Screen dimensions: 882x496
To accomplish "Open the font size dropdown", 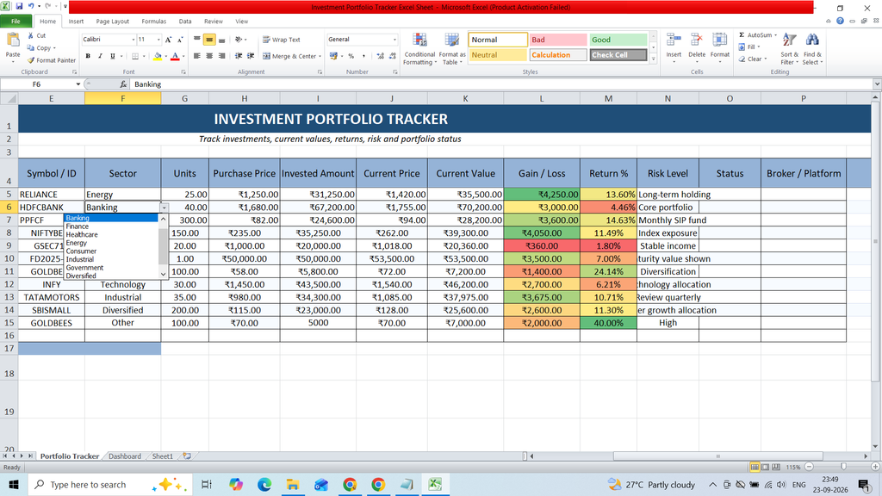I will point(158,40).
